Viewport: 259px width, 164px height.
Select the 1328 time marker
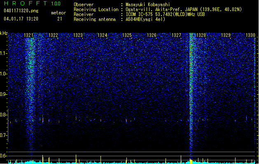coord(201,35)
